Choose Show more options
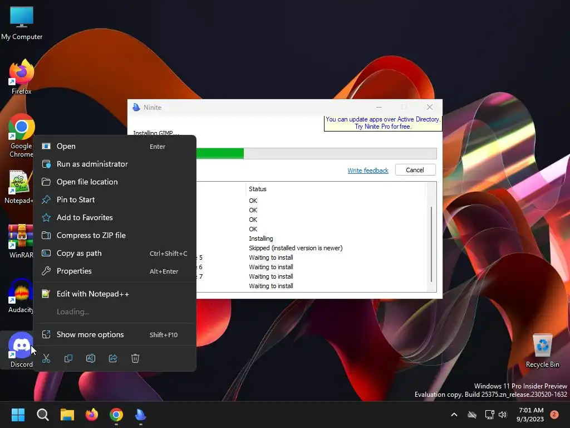Image resolution: width=570 pixels, height=428 pixels. pyautogui.click(x=115, y=335)
